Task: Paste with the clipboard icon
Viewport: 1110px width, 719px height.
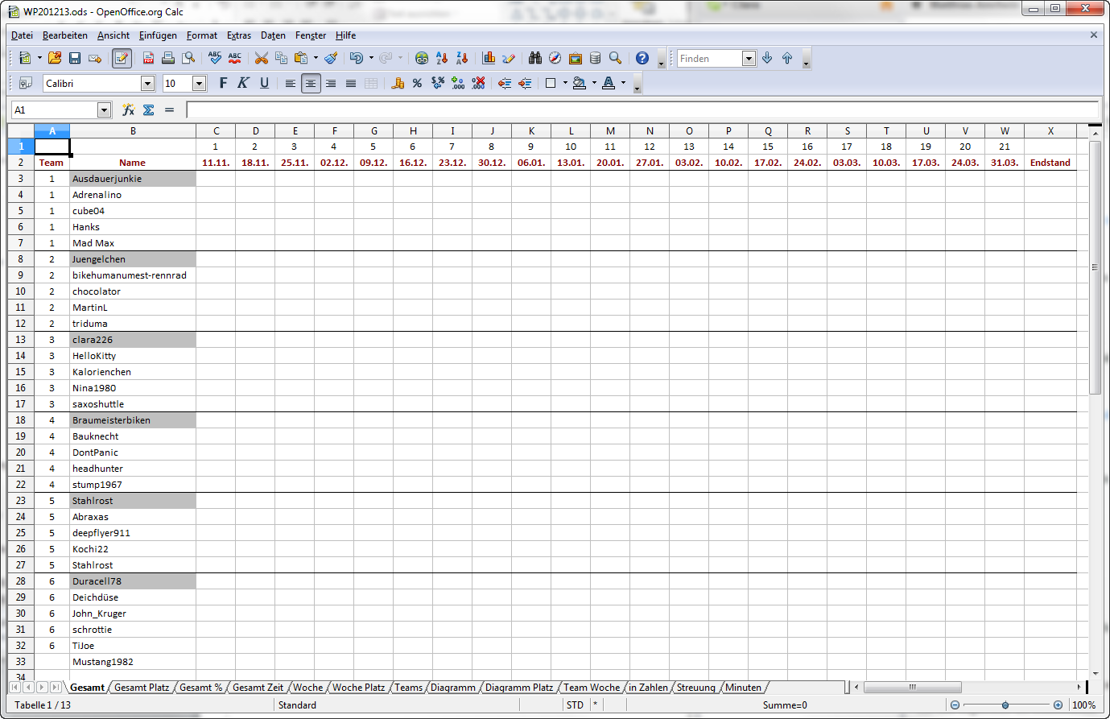Action: [x=301, y=58]
